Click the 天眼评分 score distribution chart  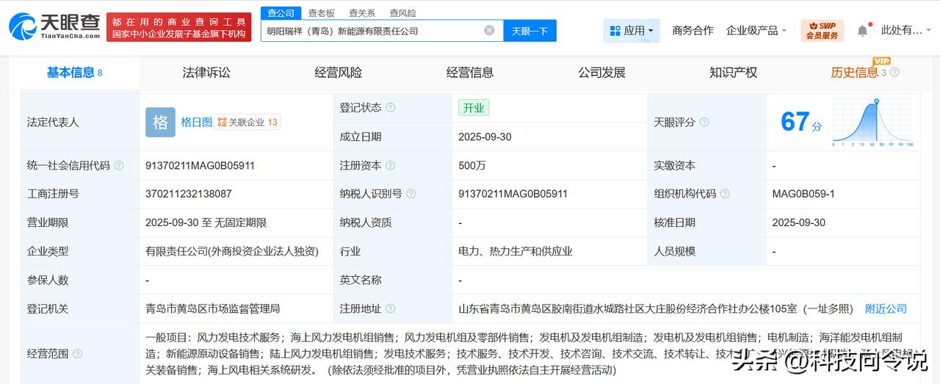(873, 123)
